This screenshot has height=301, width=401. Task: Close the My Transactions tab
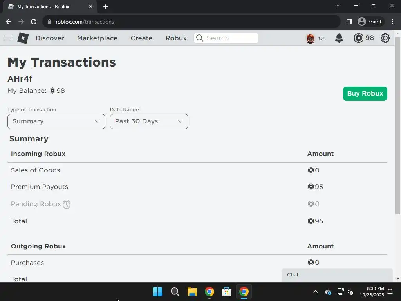(91, 7)
